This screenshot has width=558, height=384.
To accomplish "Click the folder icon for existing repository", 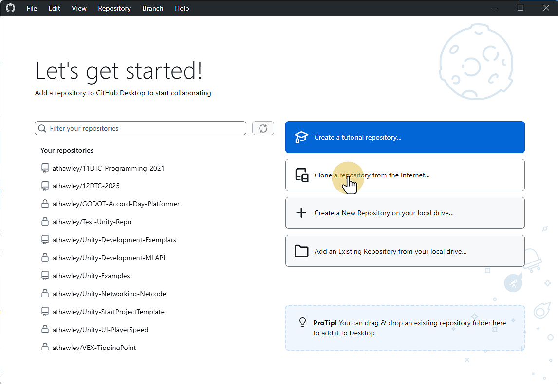I will [x=301, y=251].
